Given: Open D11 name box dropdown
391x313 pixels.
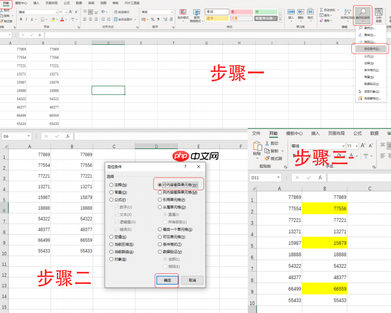Looking at the screenshot, I should [278, 177].
